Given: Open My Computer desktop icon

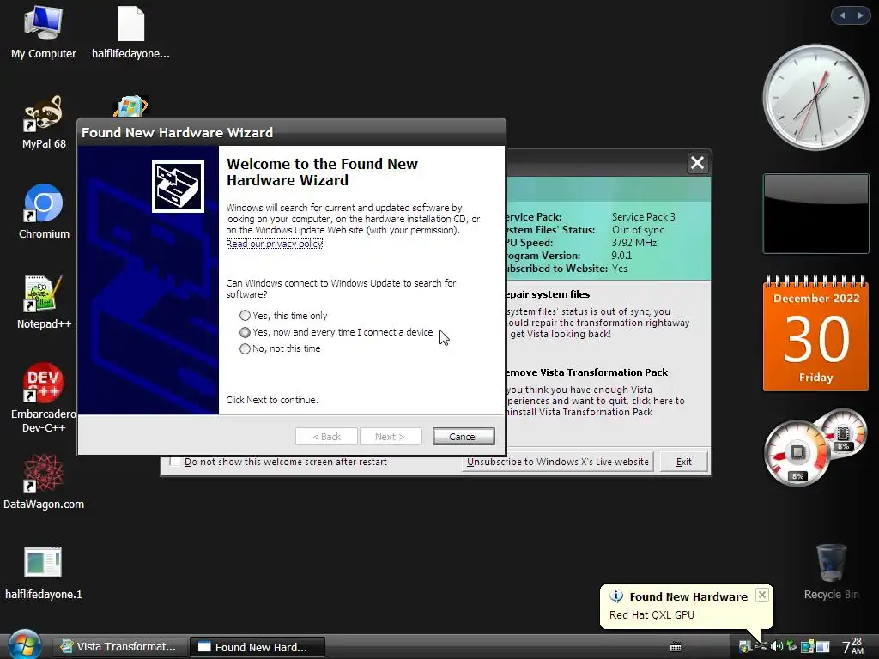Looking at the screenshot, I should (43, 33).
